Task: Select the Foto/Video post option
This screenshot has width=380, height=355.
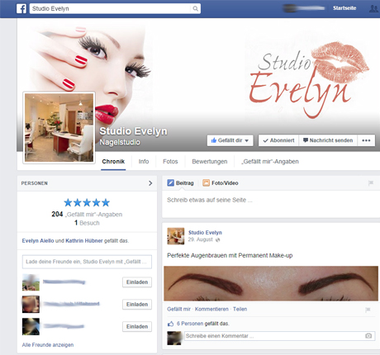Action: pyautogui.click(x=221, y=183)
